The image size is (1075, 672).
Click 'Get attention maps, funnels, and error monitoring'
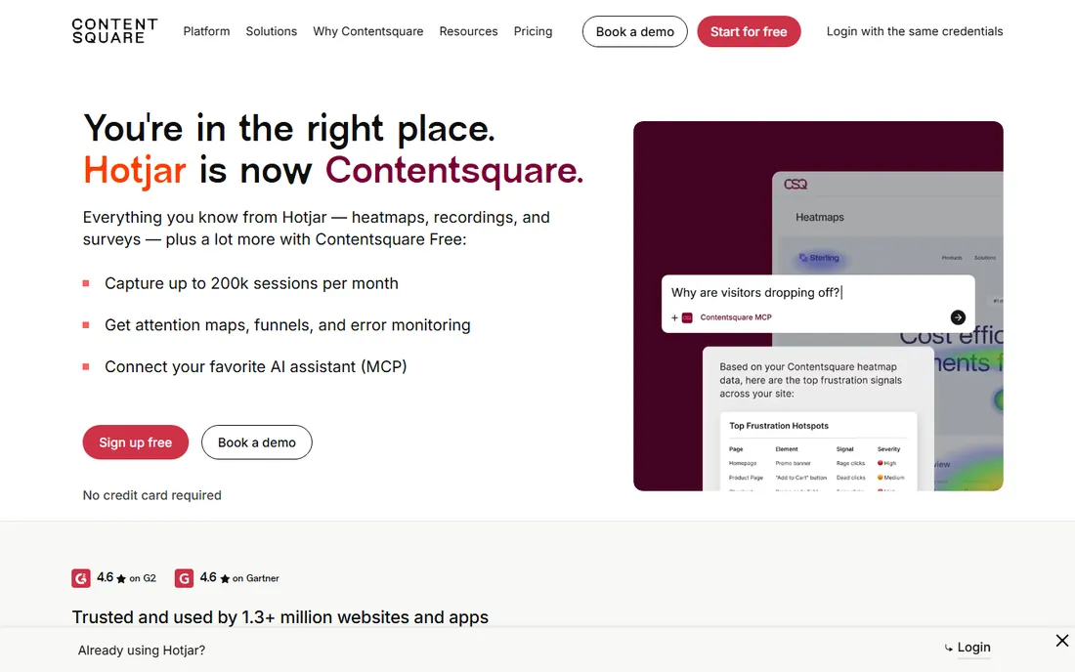287,325
